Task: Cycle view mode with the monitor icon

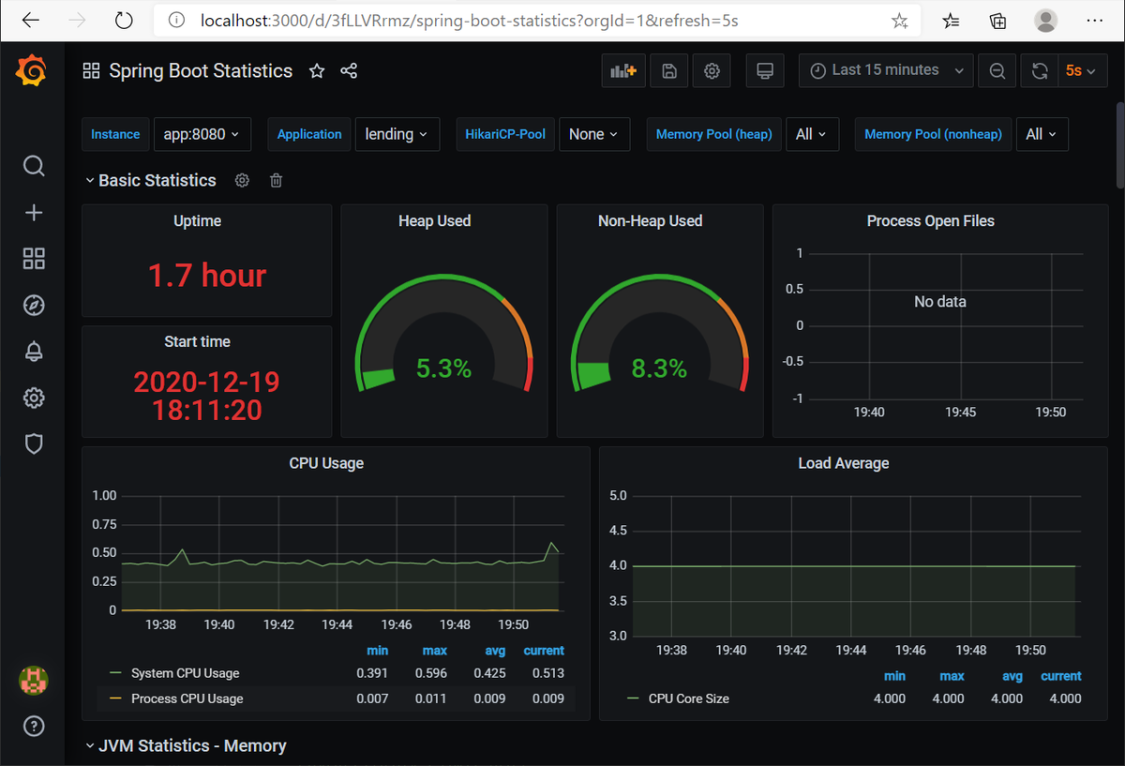Action: 765,70
